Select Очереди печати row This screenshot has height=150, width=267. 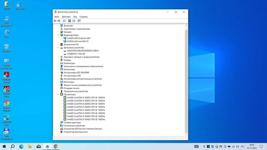pos(71,88)
